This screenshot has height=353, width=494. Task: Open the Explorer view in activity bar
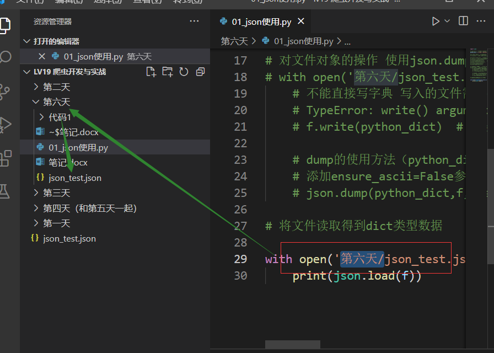[5, 26]
